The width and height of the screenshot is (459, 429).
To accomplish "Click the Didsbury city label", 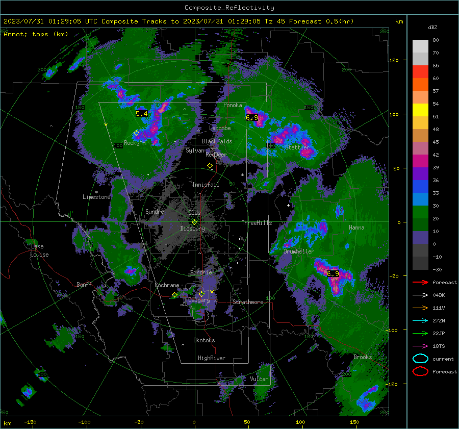I will (192, 229).
